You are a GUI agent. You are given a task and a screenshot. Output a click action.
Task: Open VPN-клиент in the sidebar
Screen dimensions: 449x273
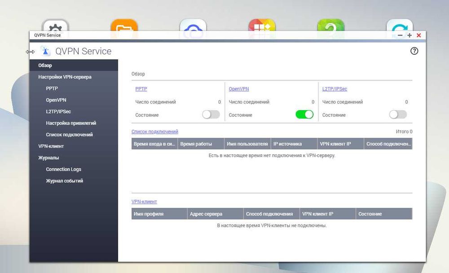point(74,146)
